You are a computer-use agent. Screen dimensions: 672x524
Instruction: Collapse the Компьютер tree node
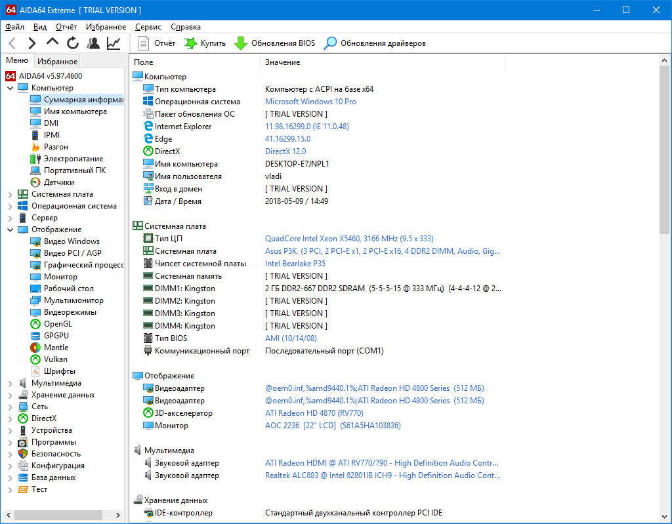[x=10, y=88]
